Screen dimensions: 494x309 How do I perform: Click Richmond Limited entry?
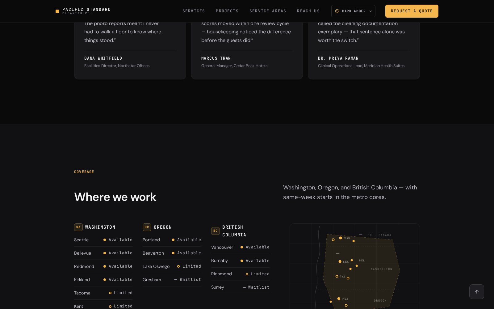click(x=241, y=274)
